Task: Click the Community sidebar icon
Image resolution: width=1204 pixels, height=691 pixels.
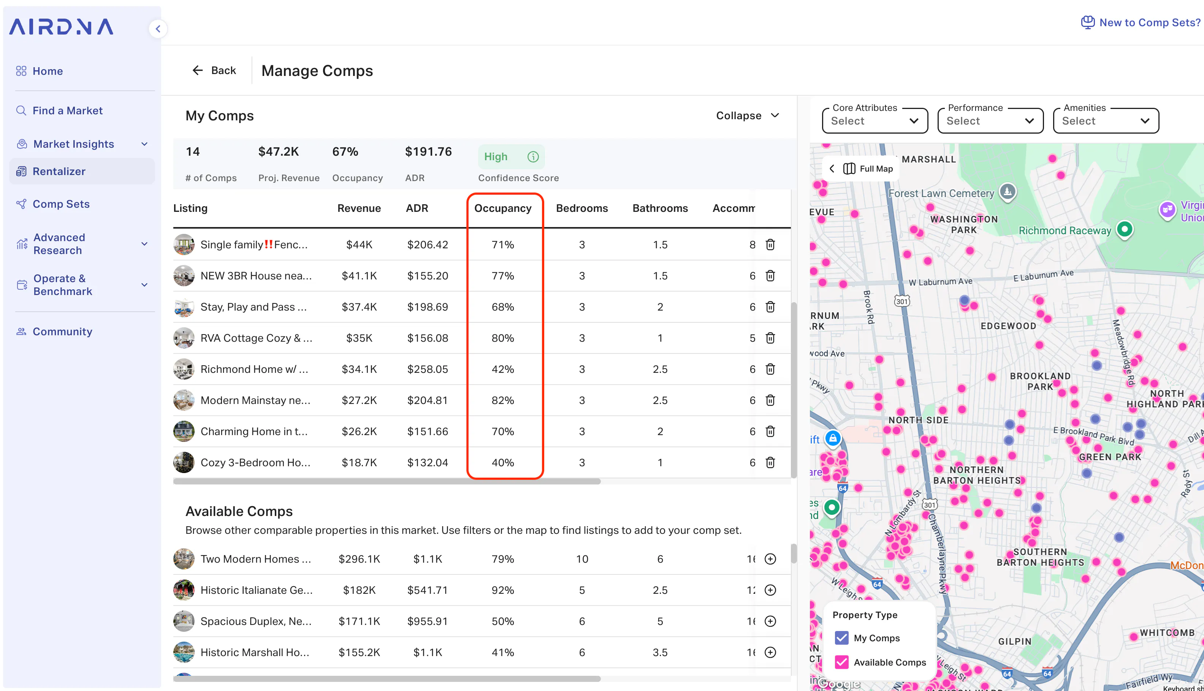Action: (x=21, y=332)
